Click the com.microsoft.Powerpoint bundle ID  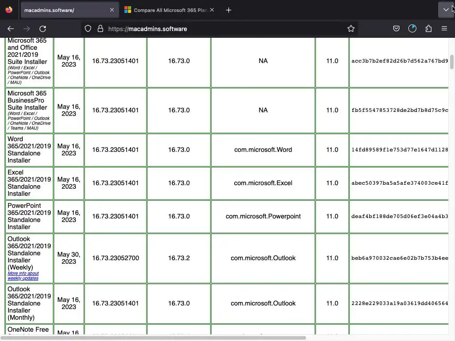click(x=263, y=216)
